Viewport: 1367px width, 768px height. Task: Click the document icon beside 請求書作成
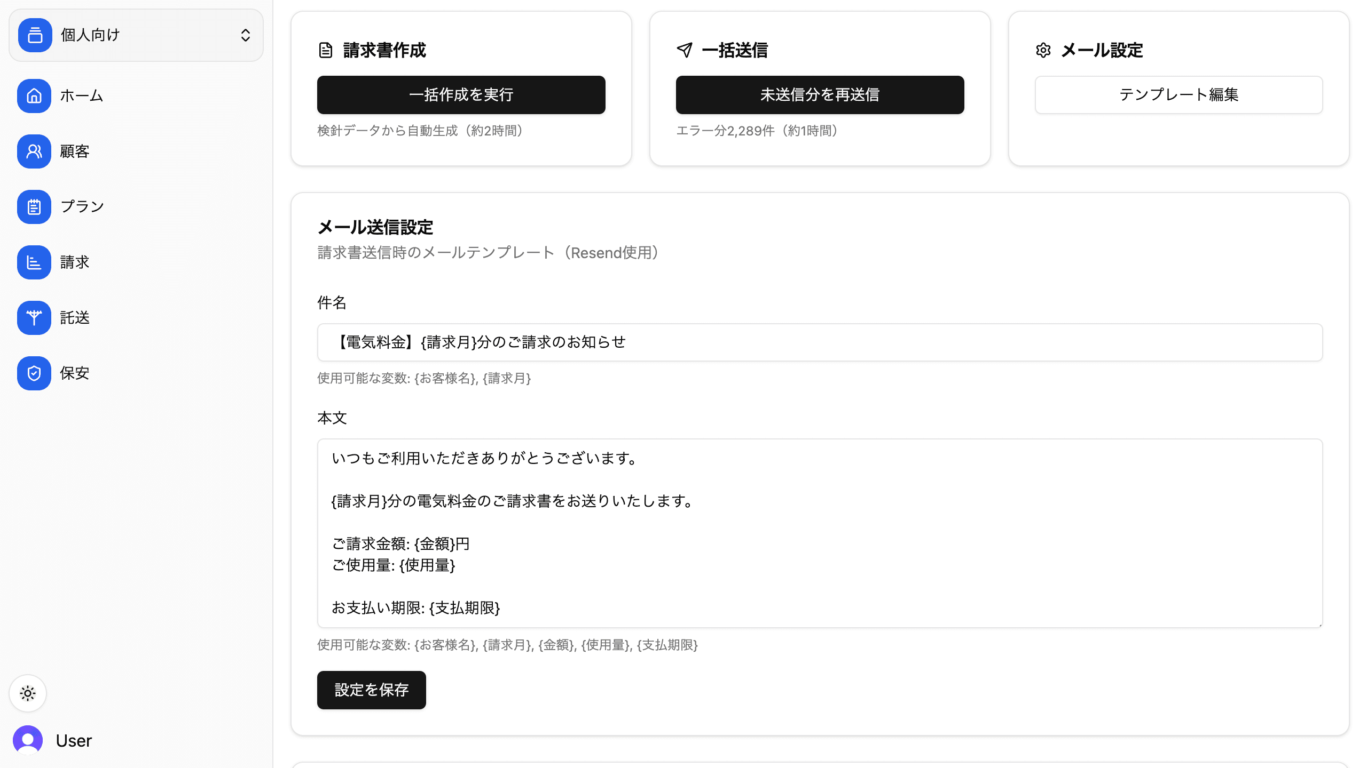pos(326,51)
